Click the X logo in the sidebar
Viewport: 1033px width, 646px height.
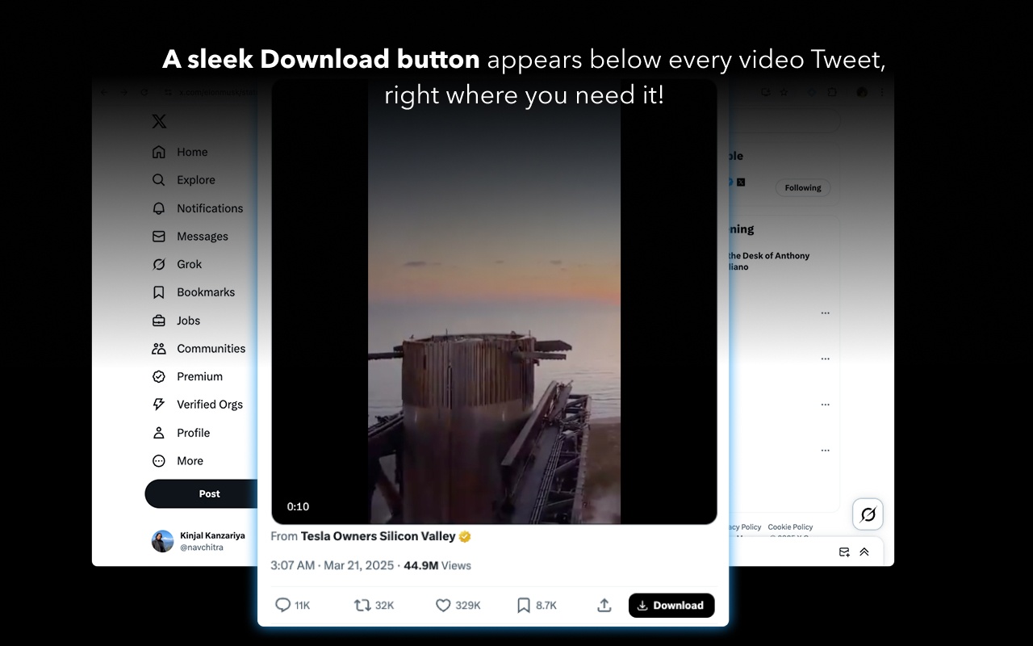click(x=159, y=121)
